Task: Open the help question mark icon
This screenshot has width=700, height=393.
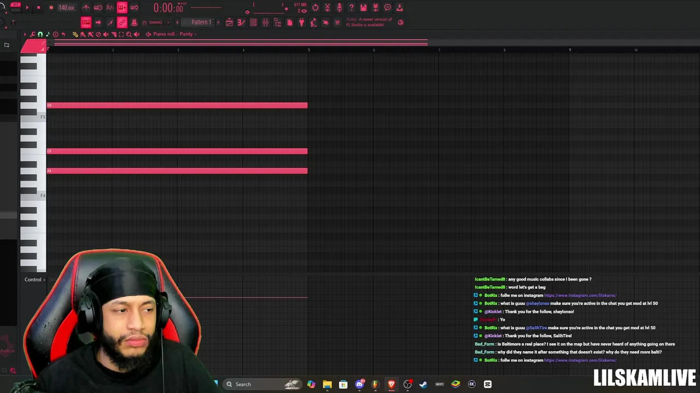Action: [x=352, y=8]
